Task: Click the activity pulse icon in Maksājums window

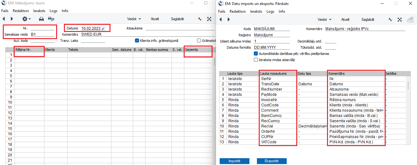Action: (200, 19)
